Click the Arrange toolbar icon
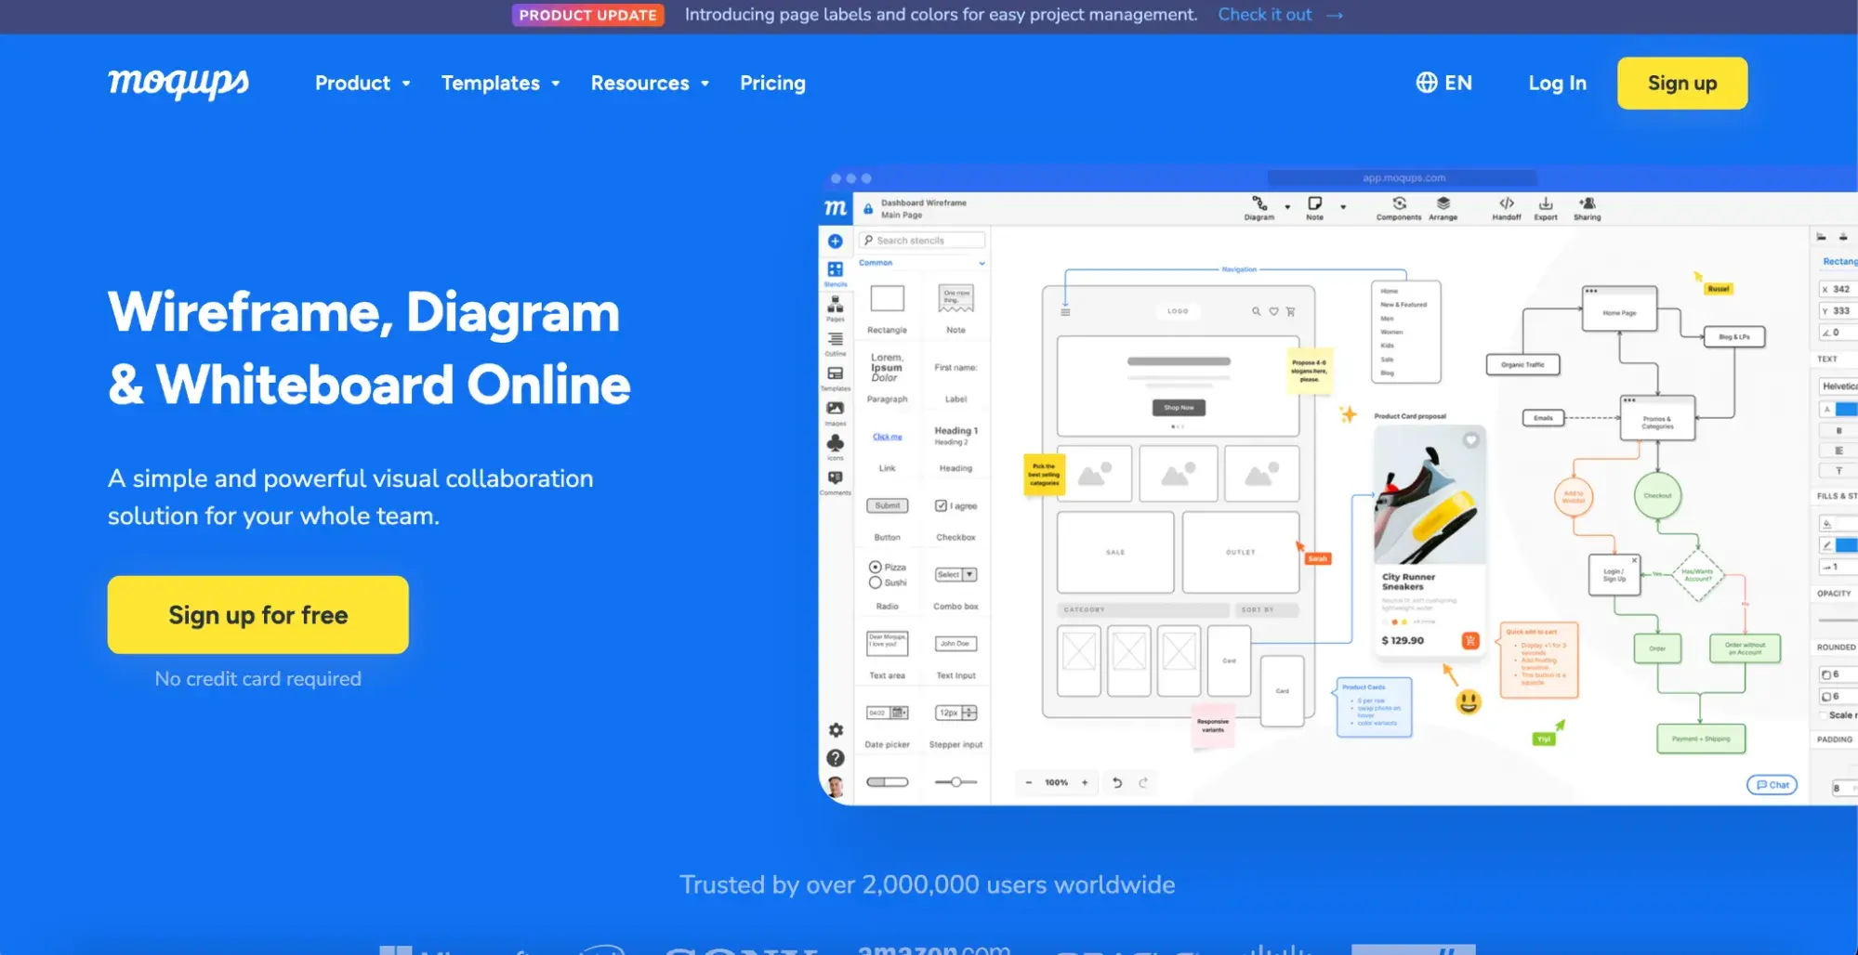 (1443, 203)
